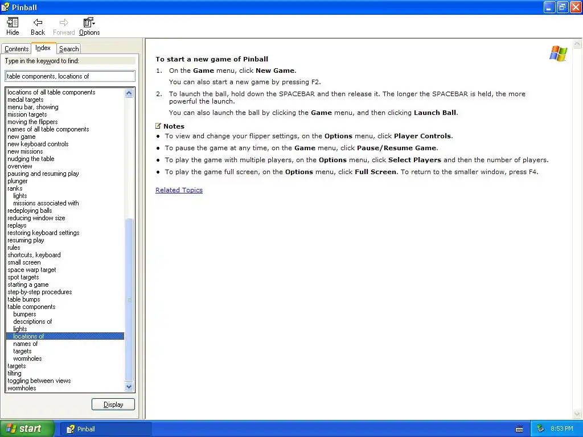The width and height of the screenshot is (583, 437).
Task: Click the help pane scroll down arrow
Action: [577, 414]
